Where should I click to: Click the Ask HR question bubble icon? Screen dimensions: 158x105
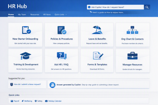(62, 56)
